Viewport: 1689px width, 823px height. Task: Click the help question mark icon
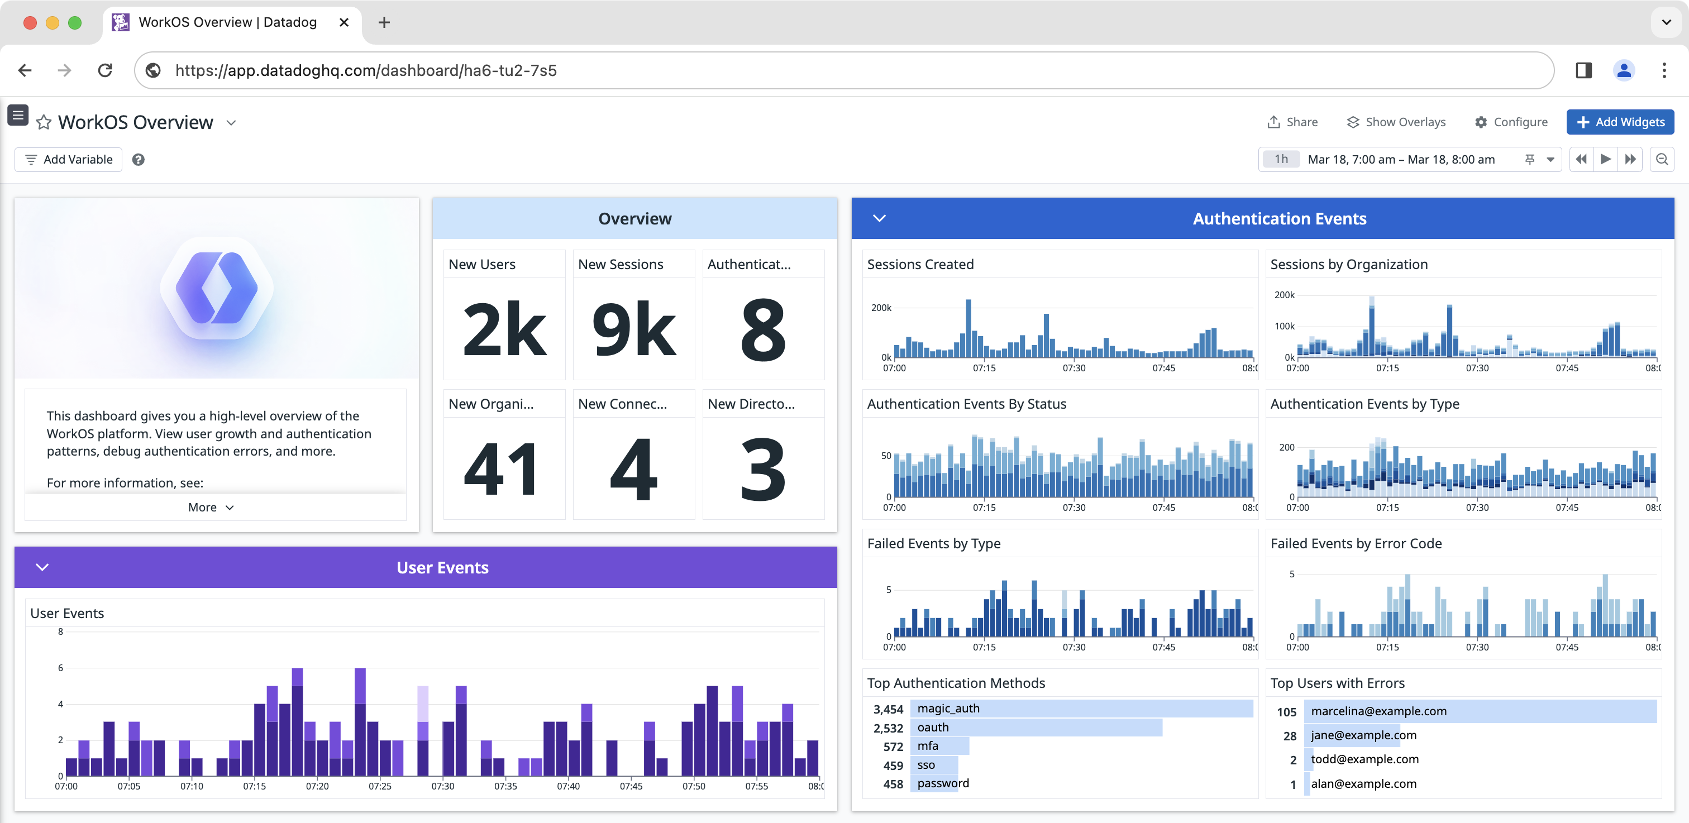click(x=138, y=160)
